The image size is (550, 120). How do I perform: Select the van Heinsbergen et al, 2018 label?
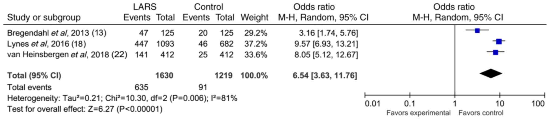pyautogui.click(x=67, y=54)
